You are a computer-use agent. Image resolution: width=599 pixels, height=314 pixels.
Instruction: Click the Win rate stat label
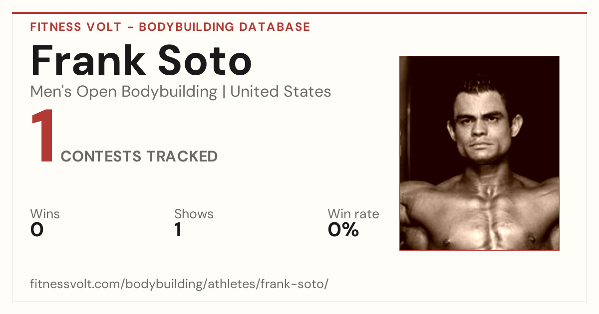tap(353, 214)
